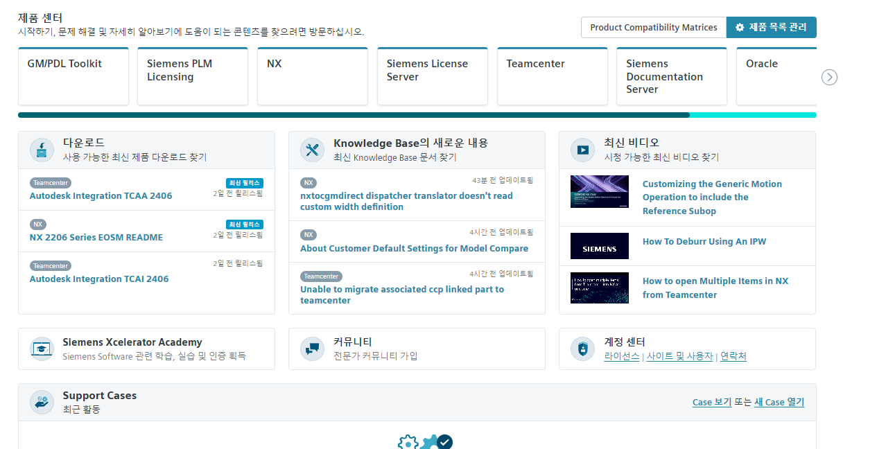
Task: Open 새 Case 열기 link
Action: (x=779, y=402)
